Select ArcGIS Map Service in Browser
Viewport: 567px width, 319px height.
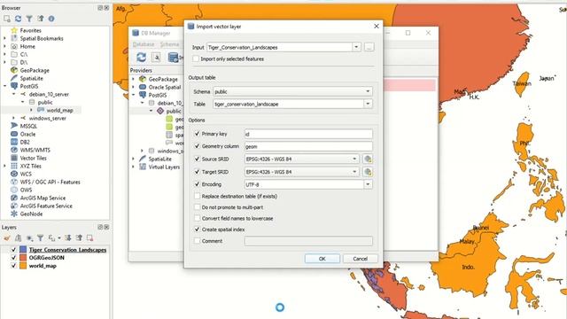click(x=43, y=198)
